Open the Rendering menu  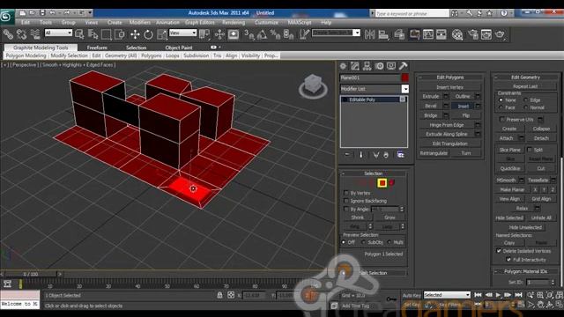[x=234, y=22]
